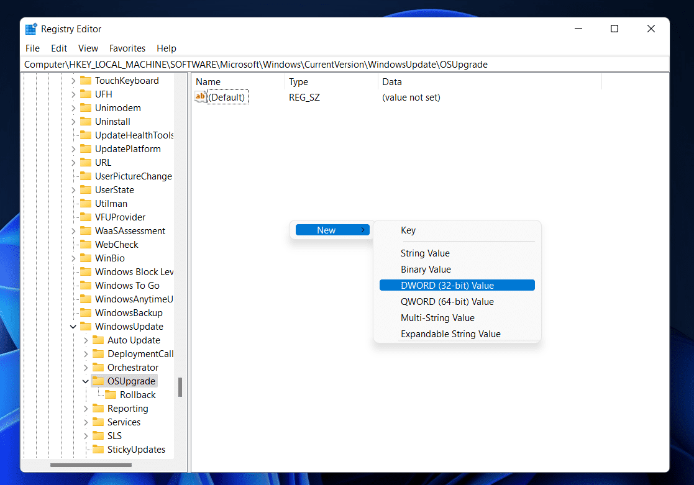Image resolution: width=694 pixels, height=485 pixels.
Task: Select New in the context menu
Action: (332, 230)
